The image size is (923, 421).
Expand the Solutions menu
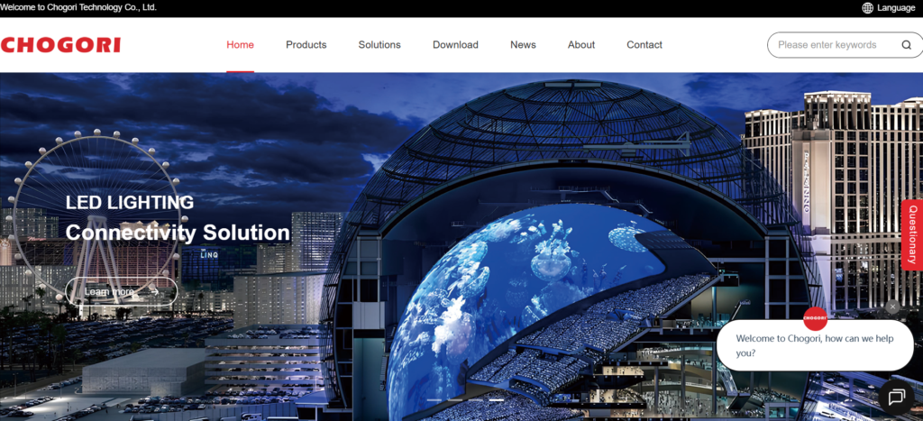click(379, 45)
